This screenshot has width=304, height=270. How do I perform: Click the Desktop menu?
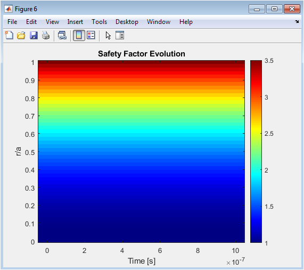point(127,22)
